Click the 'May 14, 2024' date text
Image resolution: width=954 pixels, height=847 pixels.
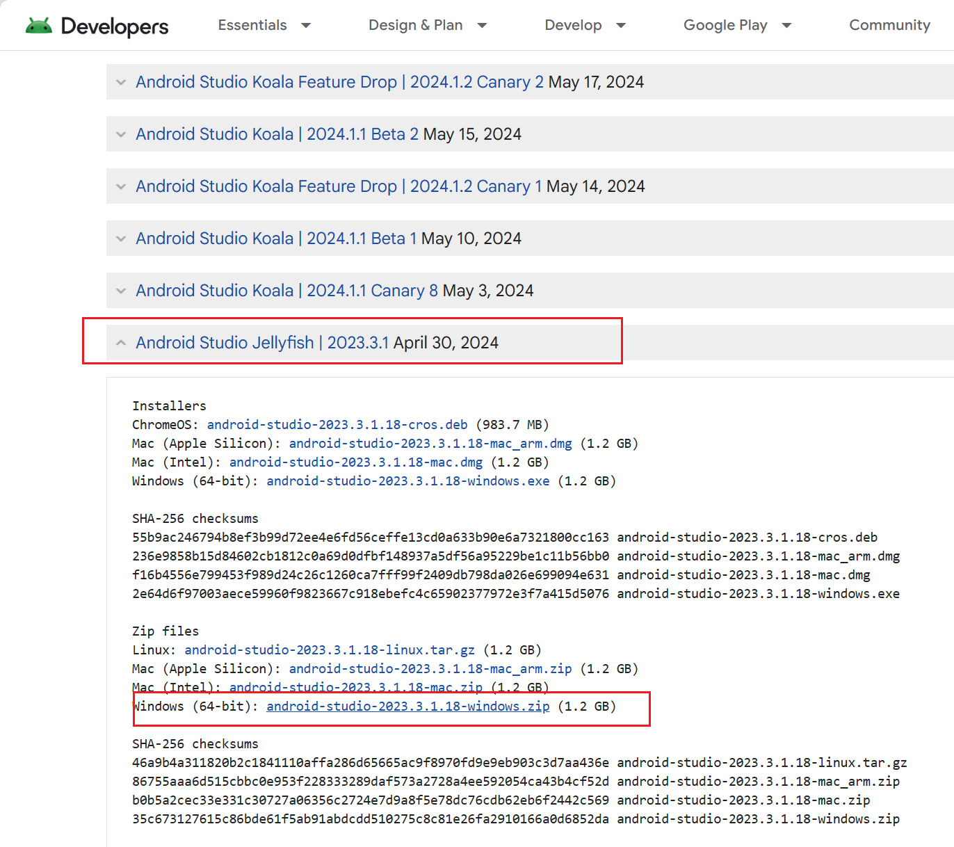[596, 186]
